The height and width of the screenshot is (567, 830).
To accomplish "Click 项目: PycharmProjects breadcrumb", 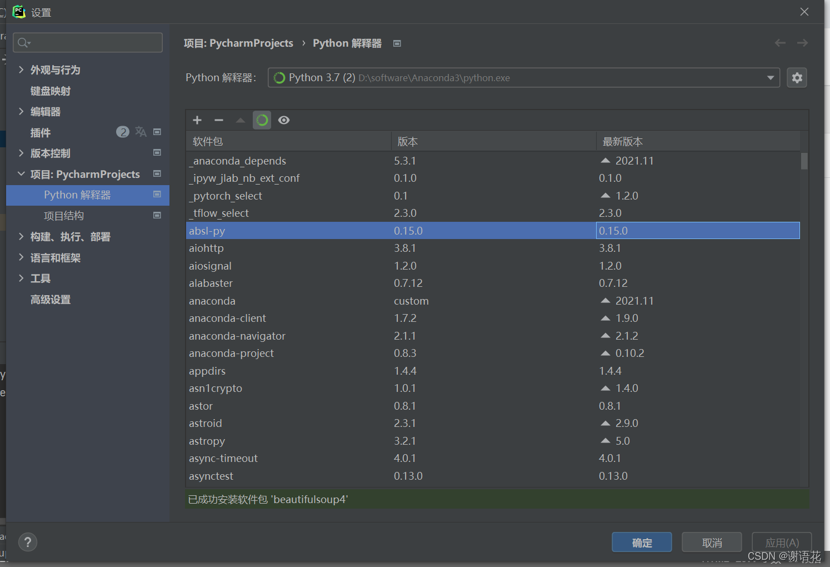I will (238, 43).
